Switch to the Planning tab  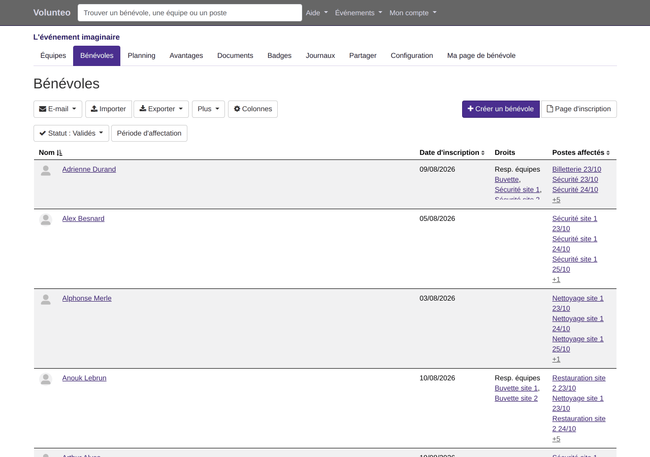coord(142,56)
